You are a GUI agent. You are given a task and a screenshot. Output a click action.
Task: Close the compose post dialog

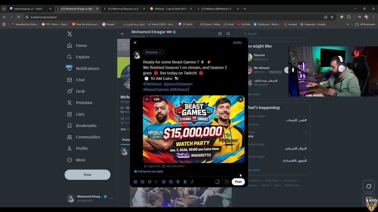pyautogui.click(x=135, y=43)
